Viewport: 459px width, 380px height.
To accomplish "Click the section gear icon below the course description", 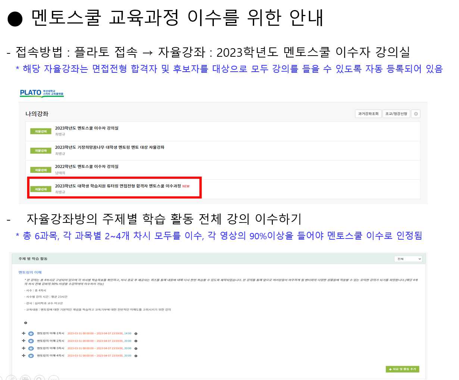I will coord(25,323).
